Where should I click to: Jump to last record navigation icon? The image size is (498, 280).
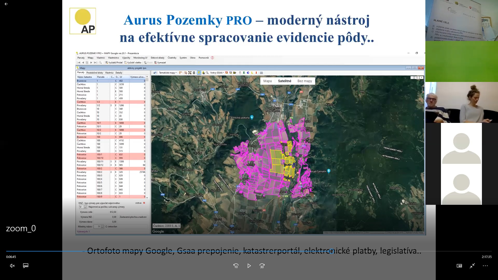[x=95, y=62]
